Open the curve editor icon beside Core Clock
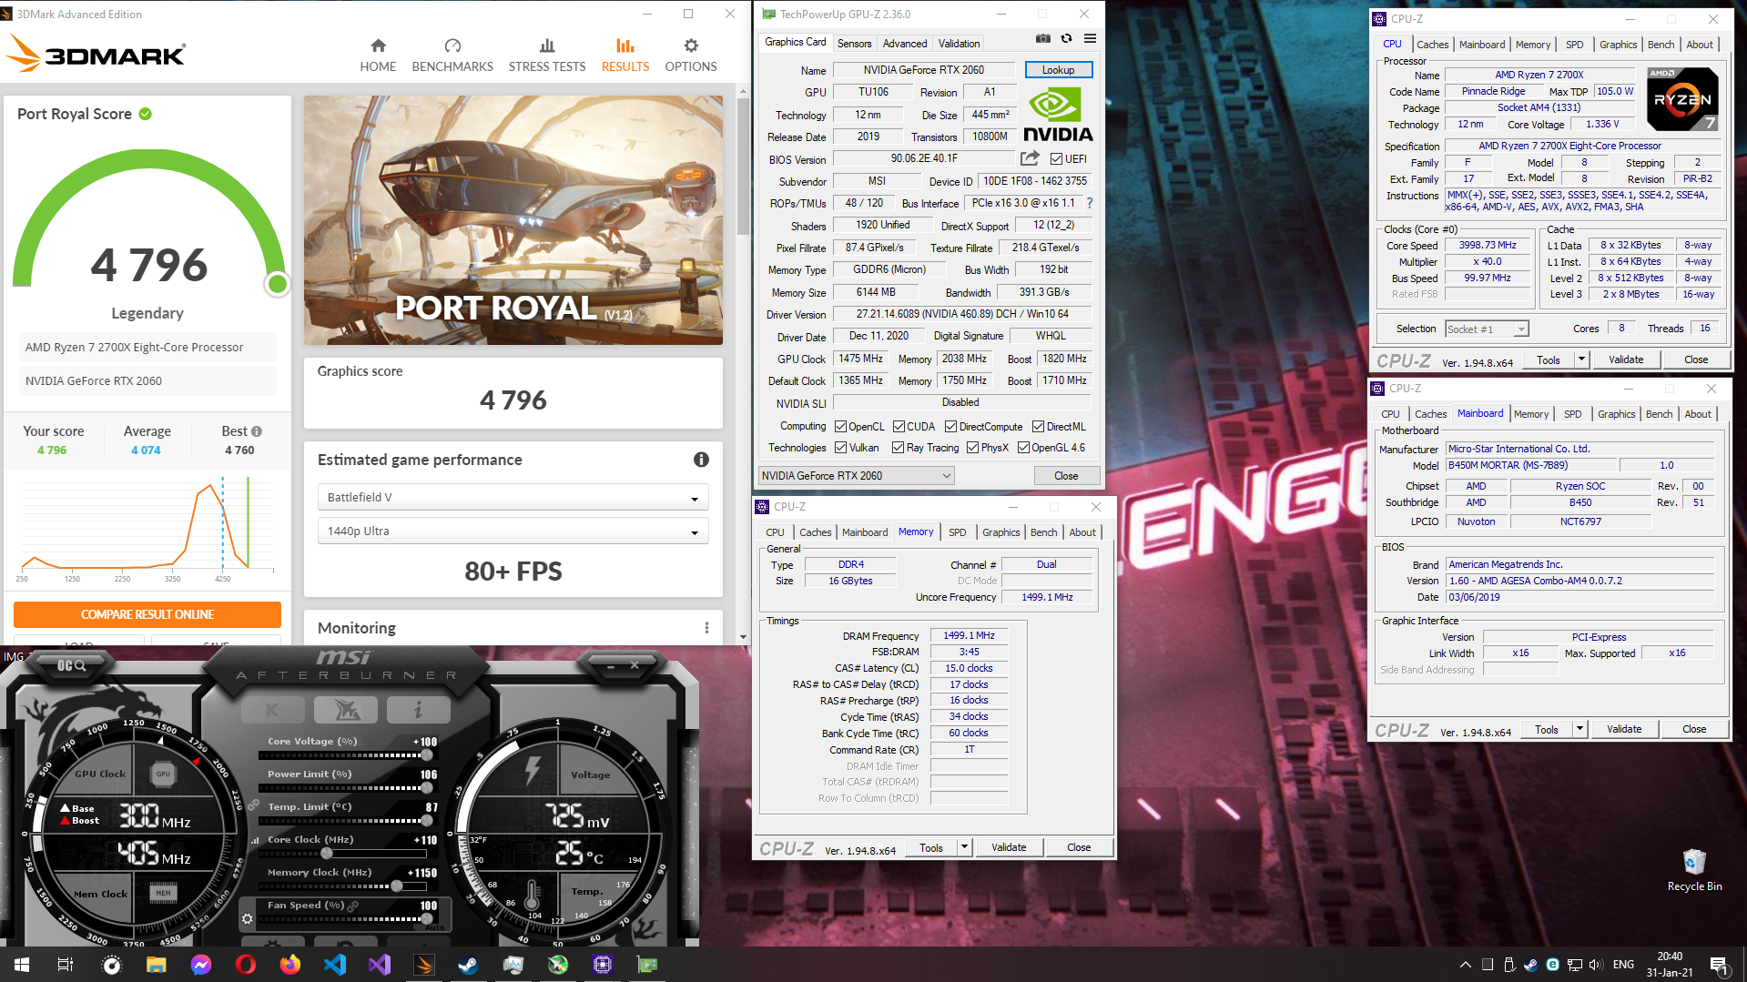This screenshot has width=1747, height=982. point(255,840)
